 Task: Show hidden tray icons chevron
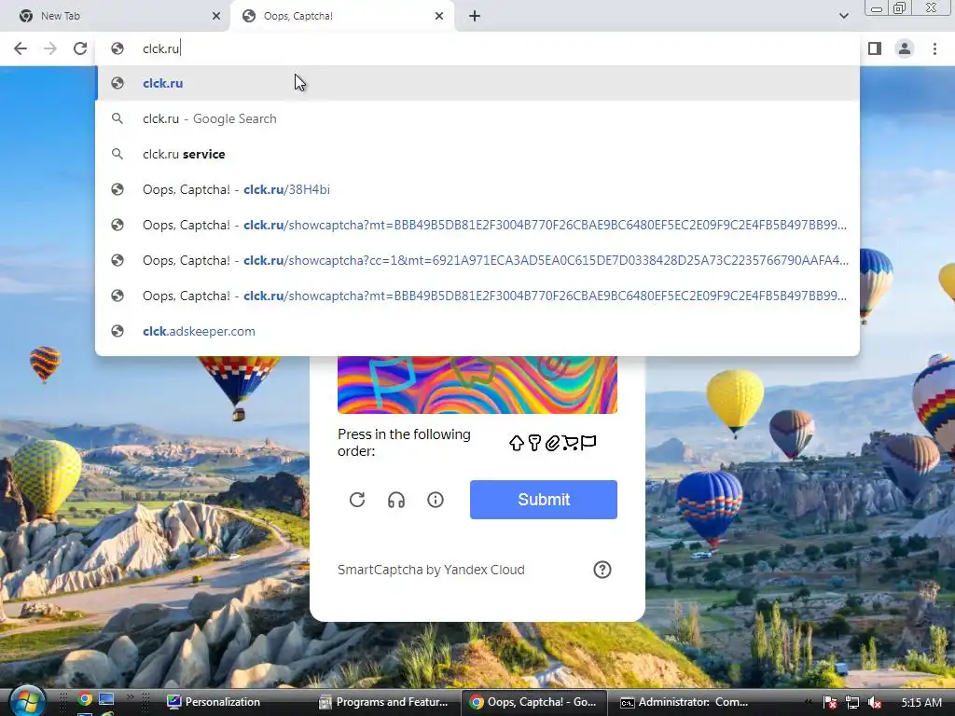pos(809,702)
